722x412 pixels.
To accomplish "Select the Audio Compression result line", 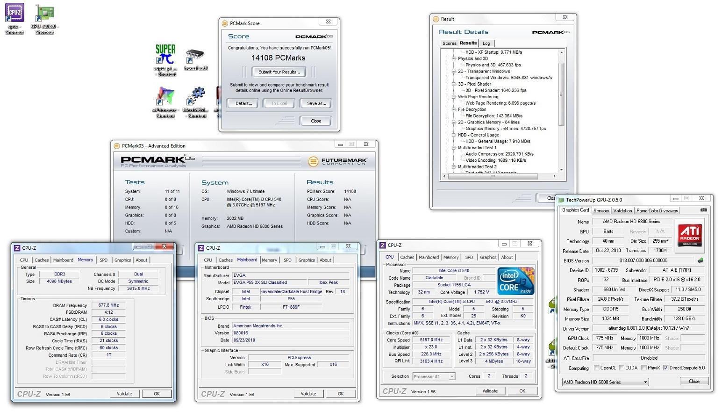I will [500, 154].
